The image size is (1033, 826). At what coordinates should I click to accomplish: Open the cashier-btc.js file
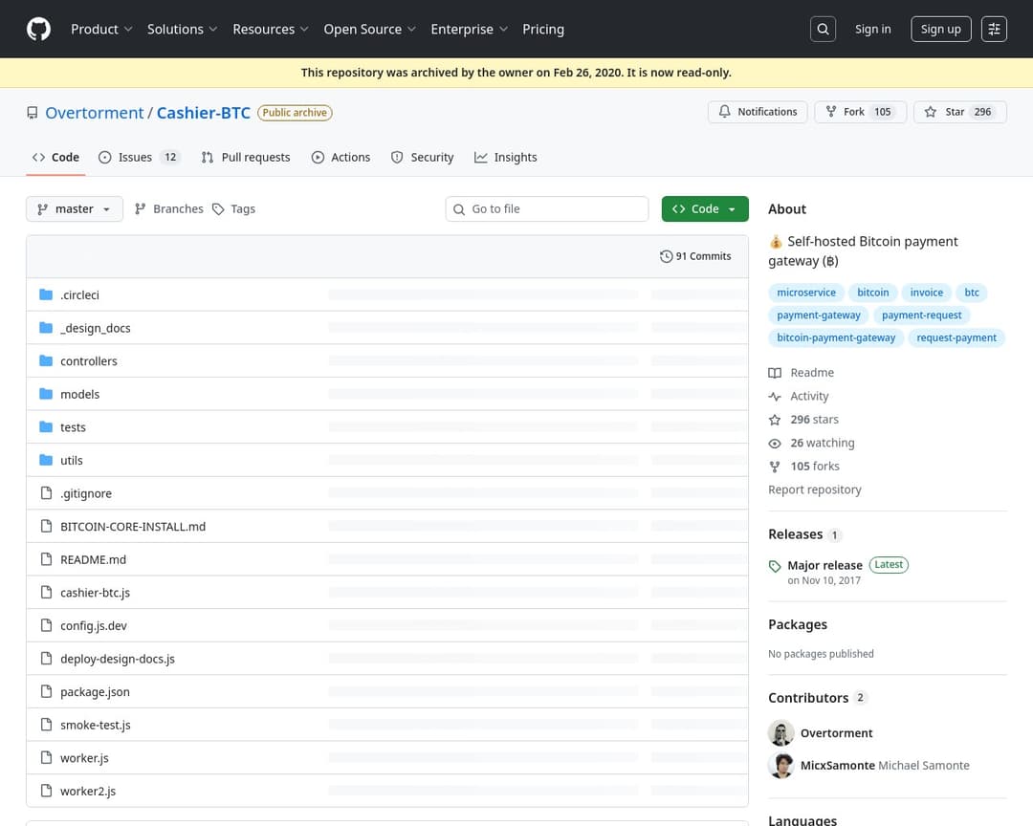[x=96, y=592]
